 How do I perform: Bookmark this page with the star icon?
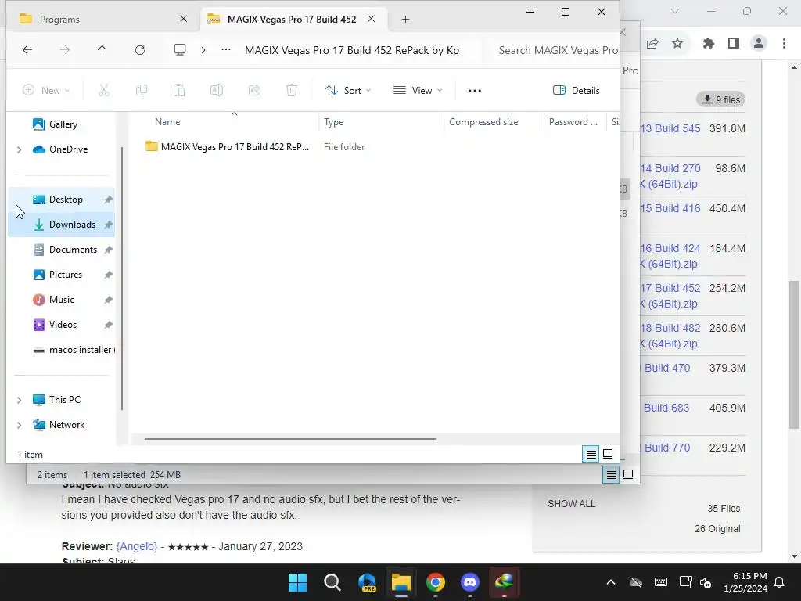point(677,44)
